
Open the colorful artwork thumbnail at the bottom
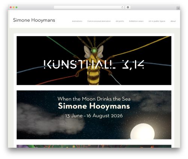94,146
